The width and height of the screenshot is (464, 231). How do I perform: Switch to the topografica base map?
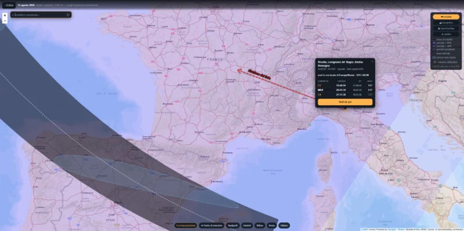click(x=446, y=23)
